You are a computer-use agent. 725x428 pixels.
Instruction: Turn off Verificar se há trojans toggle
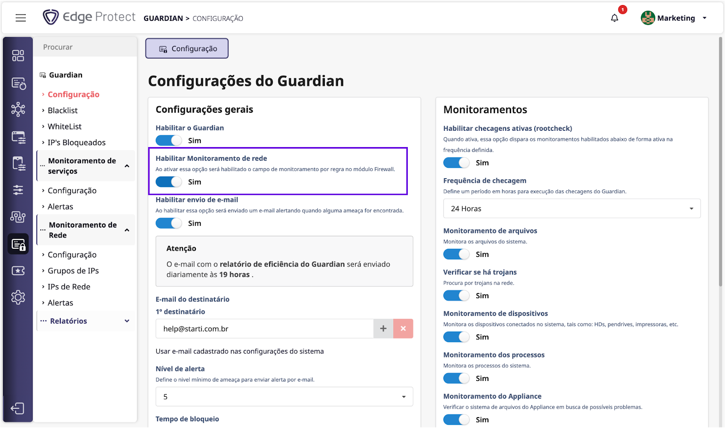[456, 296]
